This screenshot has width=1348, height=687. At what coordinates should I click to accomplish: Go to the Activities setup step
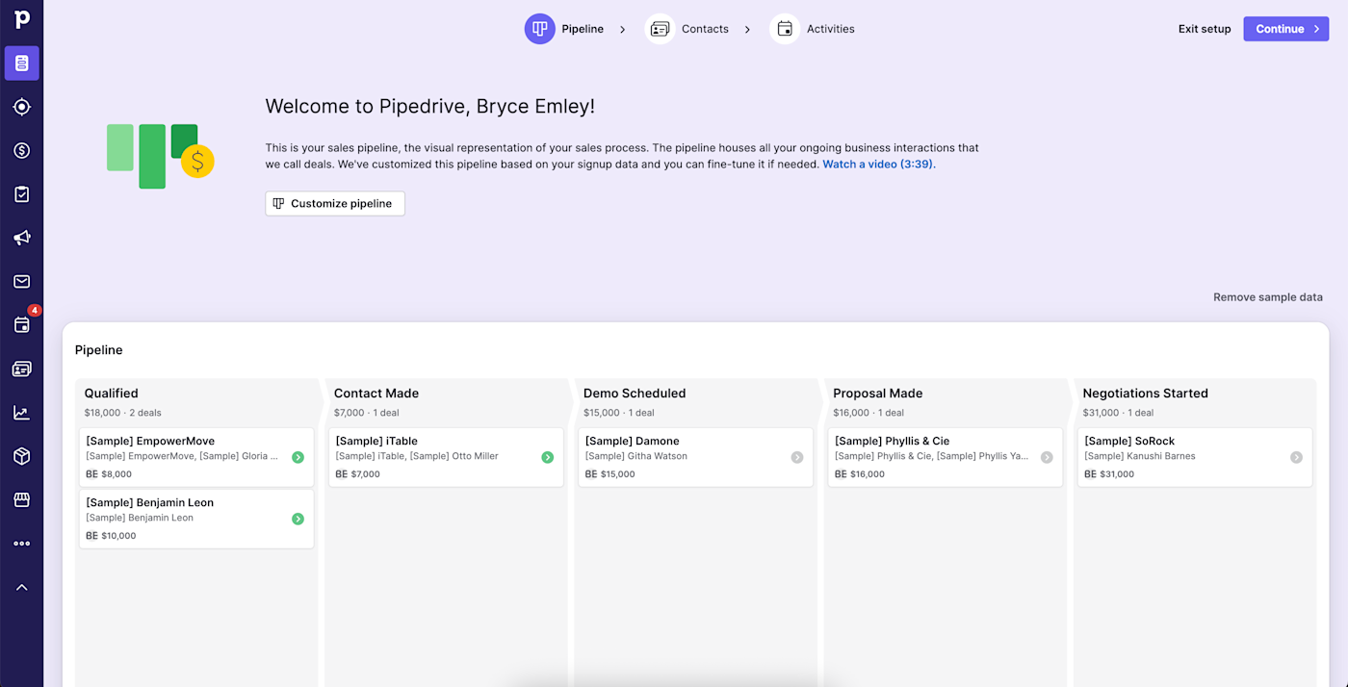pos(829,29)
